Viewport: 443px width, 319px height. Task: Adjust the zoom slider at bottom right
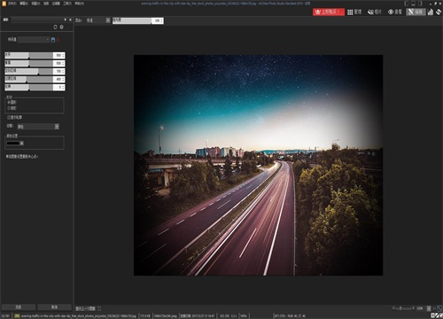click(403, 308)
